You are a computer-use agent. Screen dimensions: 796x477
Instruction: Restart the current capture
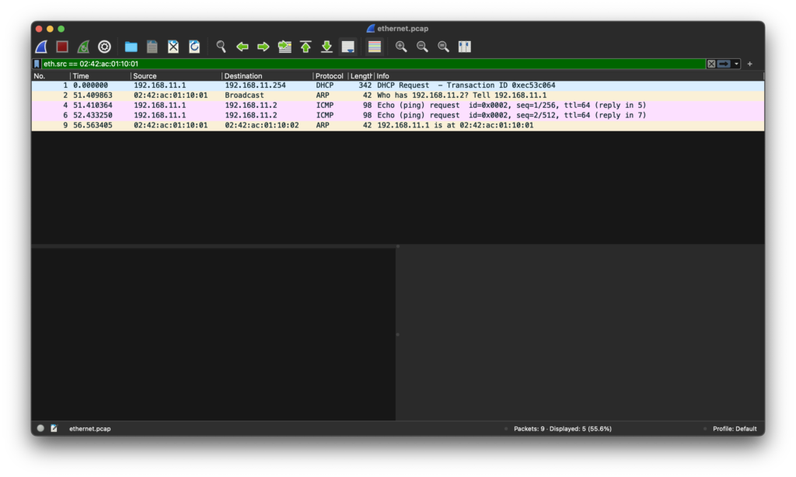(83, 47)
